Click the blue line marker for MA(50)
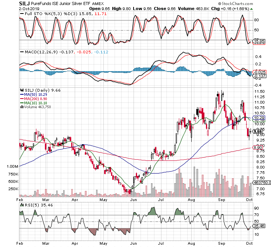 point(22,94)
